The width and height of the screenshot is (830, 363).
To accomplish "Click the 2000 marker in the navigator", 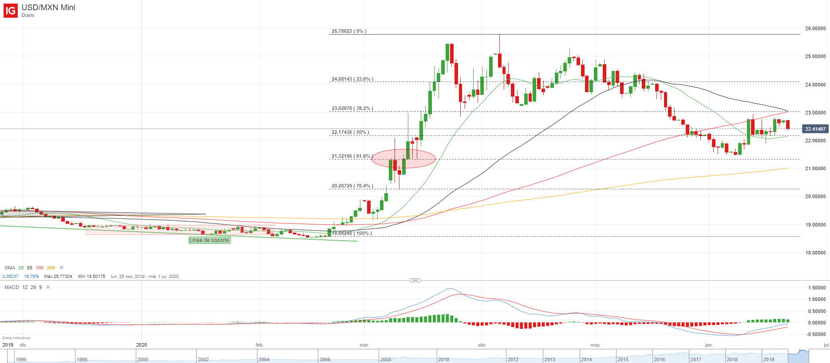I will pyautogui.click(x=142, y=359).
